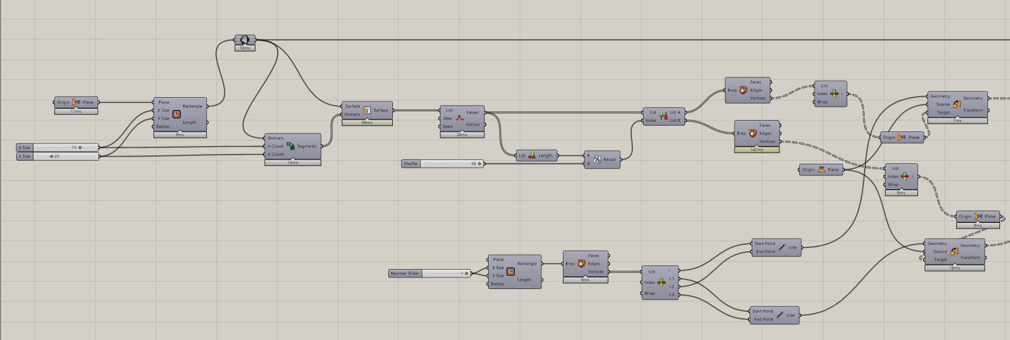Screen dimensions: 1010x340
Task: Click the Number Slider name label
Action: tap(405, 273)
